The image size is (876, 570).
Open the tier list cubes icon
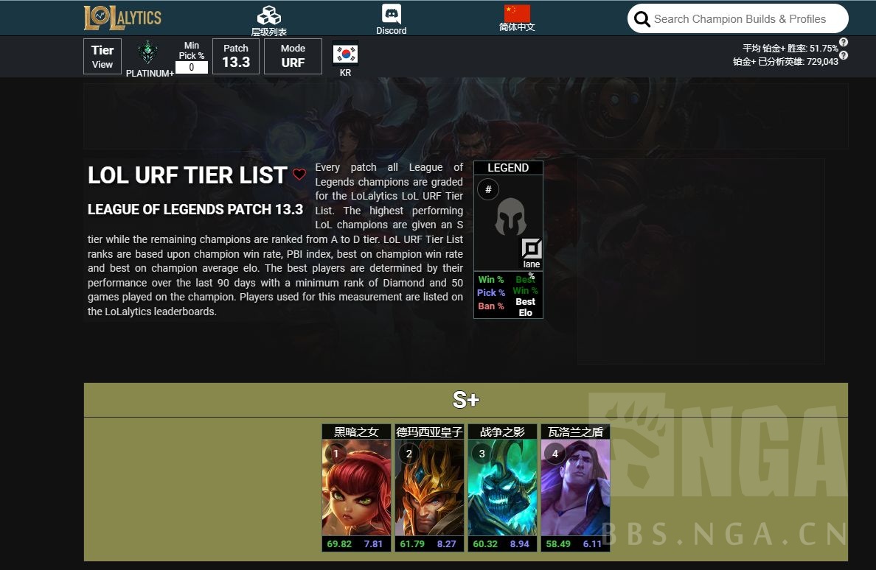click(268, 15)
